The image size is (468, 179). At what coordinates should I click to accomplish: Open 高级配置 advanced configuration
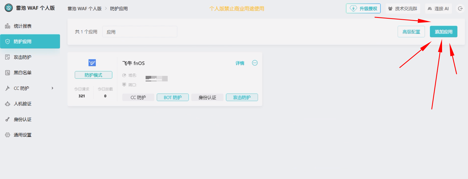pyautogui.click(x=411, y=32)
